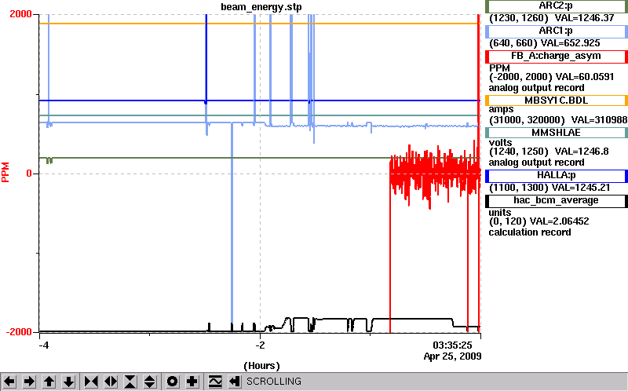Shift the plot up with the up arrow
628x391 pixels.
tap(49, 381)
